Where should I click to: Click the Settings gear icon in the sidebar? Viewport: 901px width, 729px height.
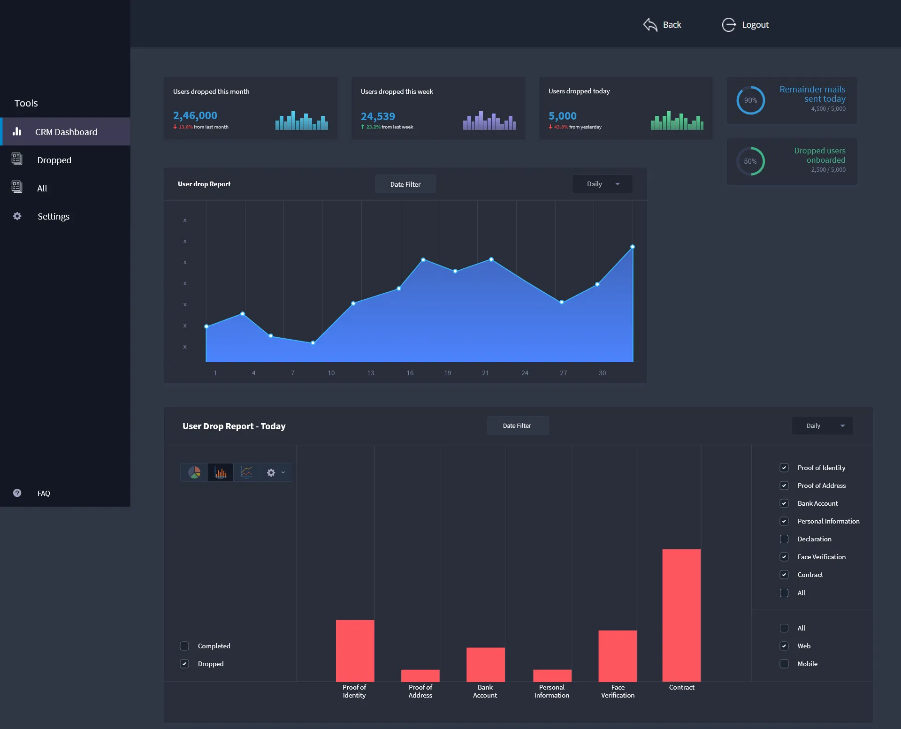17,216
